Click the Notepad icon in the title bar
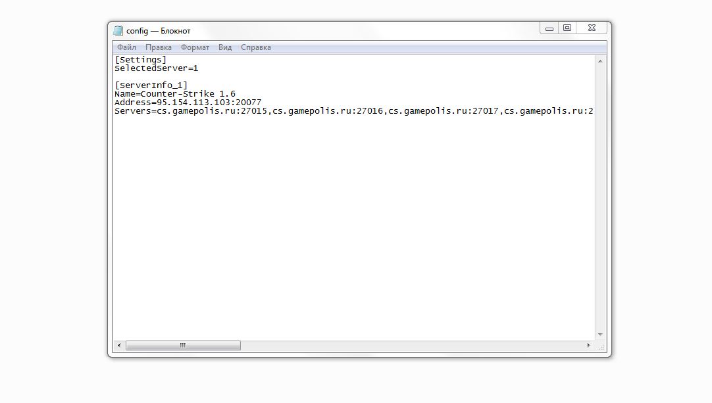 pos(118,30)
